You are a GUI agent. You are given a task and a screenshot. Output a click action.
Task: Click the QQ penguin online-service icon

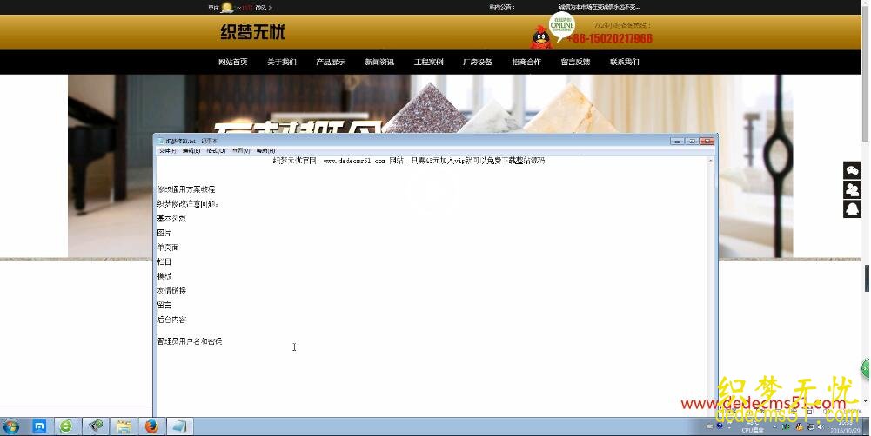tap(540, 37)
